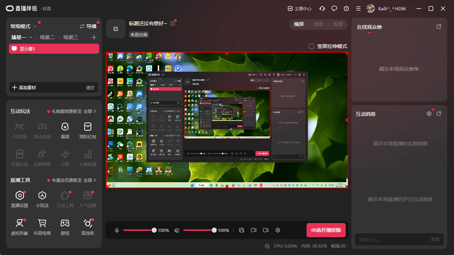Click the camera record icon in bottom bar
The height and width of the screenshot is (255, 454).
[x=266, y=230]
